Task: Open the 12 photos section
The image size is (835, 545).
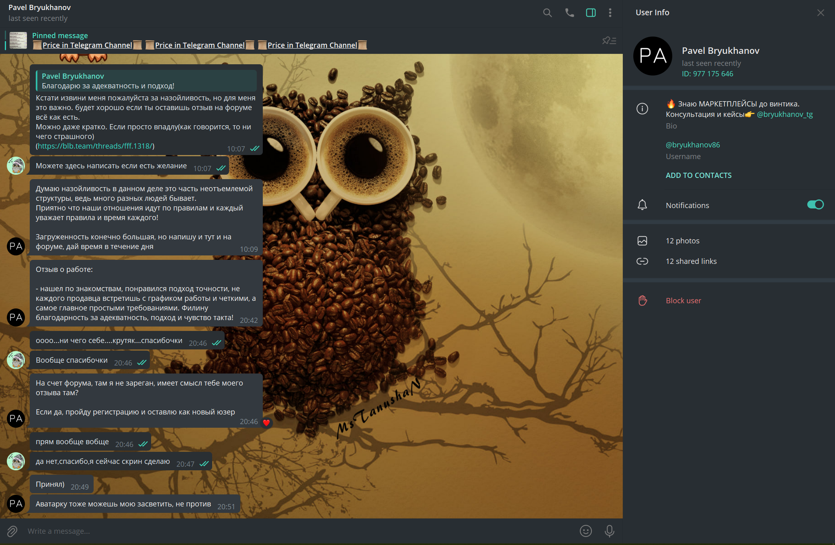Action: (682, 241)
